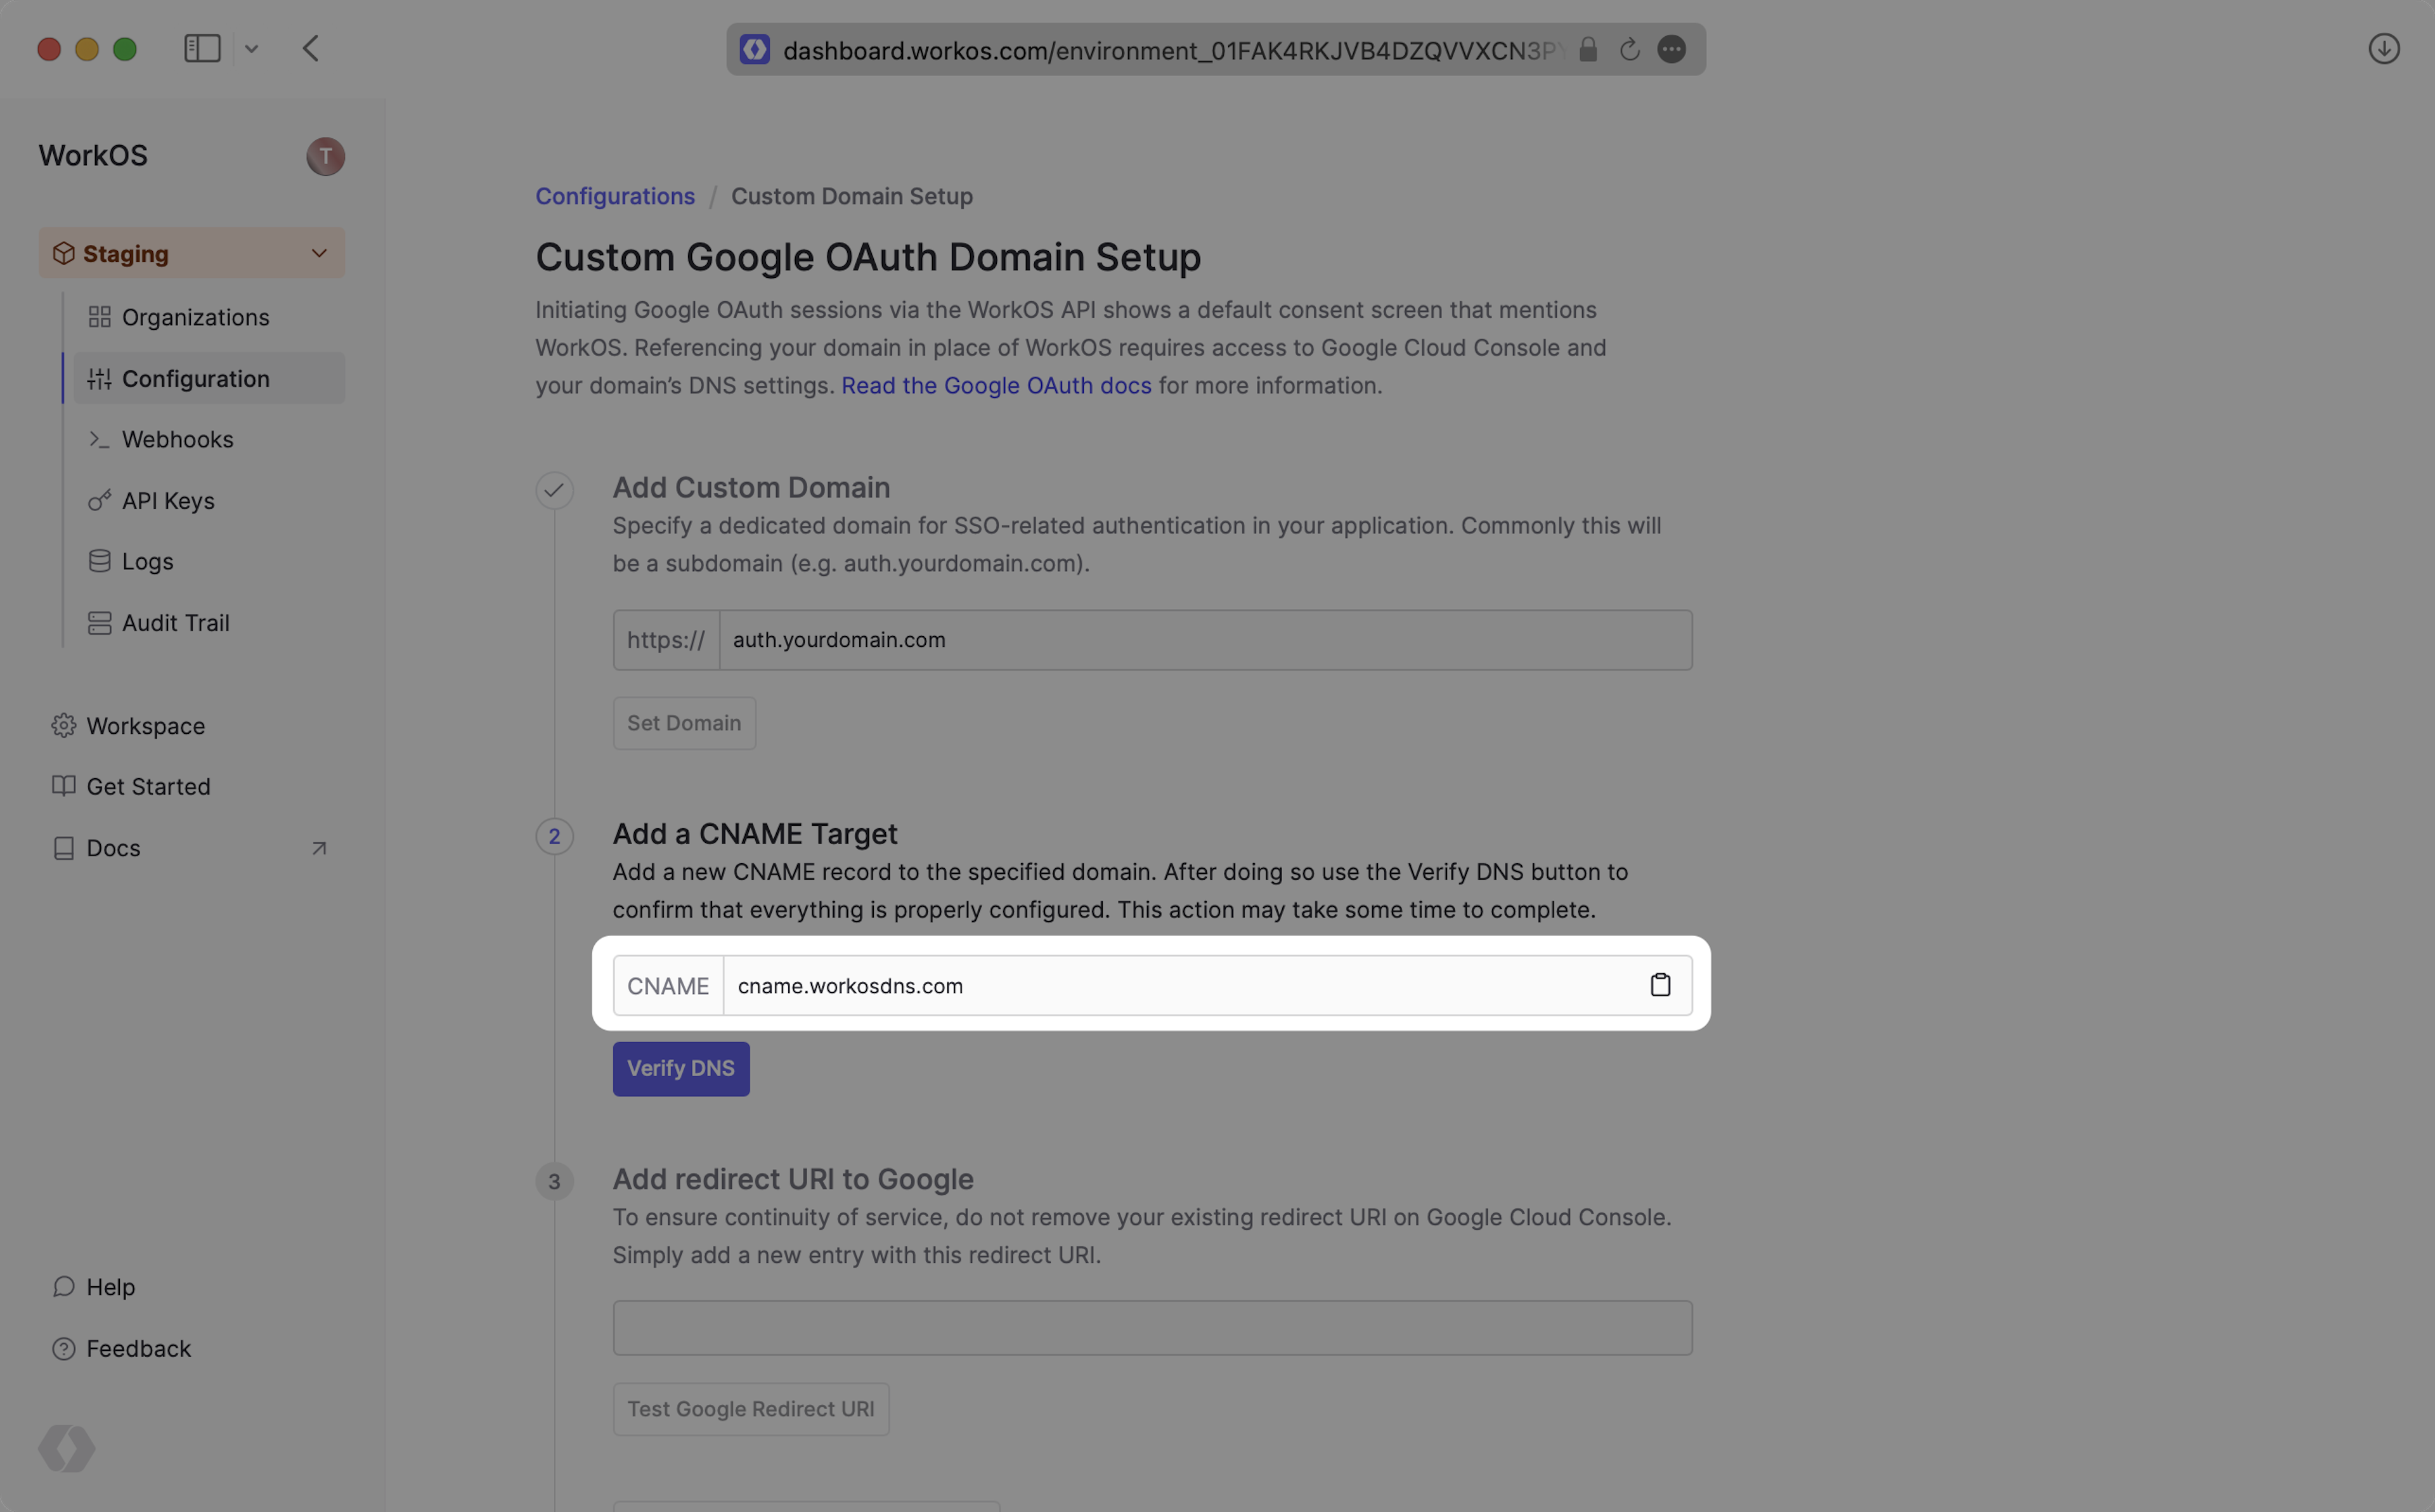Viewport: 2435px width, 1512px height.
Task: Open Audit Trail page
Action: coord(175,623)
